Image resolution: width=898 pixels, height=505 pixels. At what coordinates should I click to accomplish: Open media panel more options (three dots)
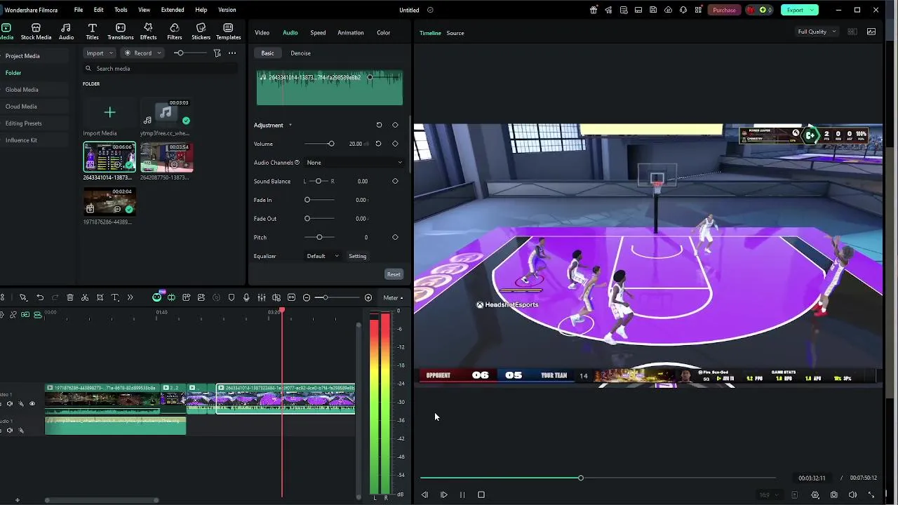232,53
